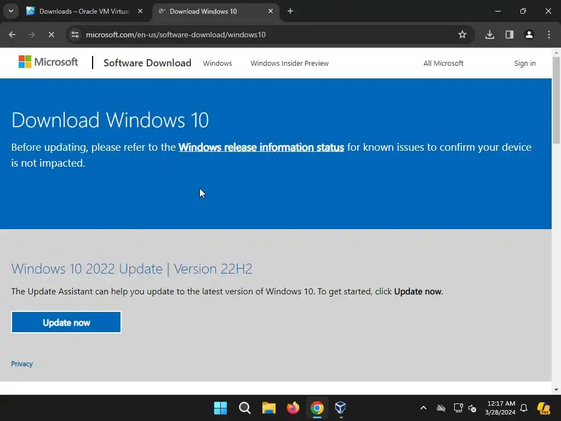Click the forward navigation arrow
This screenshot has height=421, width=561.
click(x=32, y=35)
